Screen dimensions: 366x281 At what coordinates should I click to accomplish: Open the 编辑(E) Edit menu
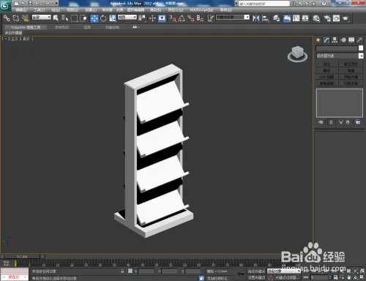click(21, 10)
